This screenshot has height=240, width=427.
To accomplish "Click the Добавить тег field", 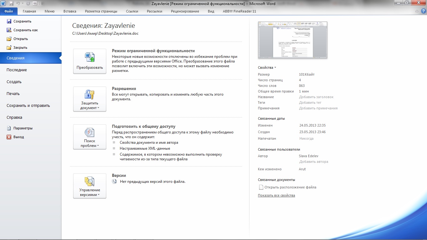I will coord(310,102).
